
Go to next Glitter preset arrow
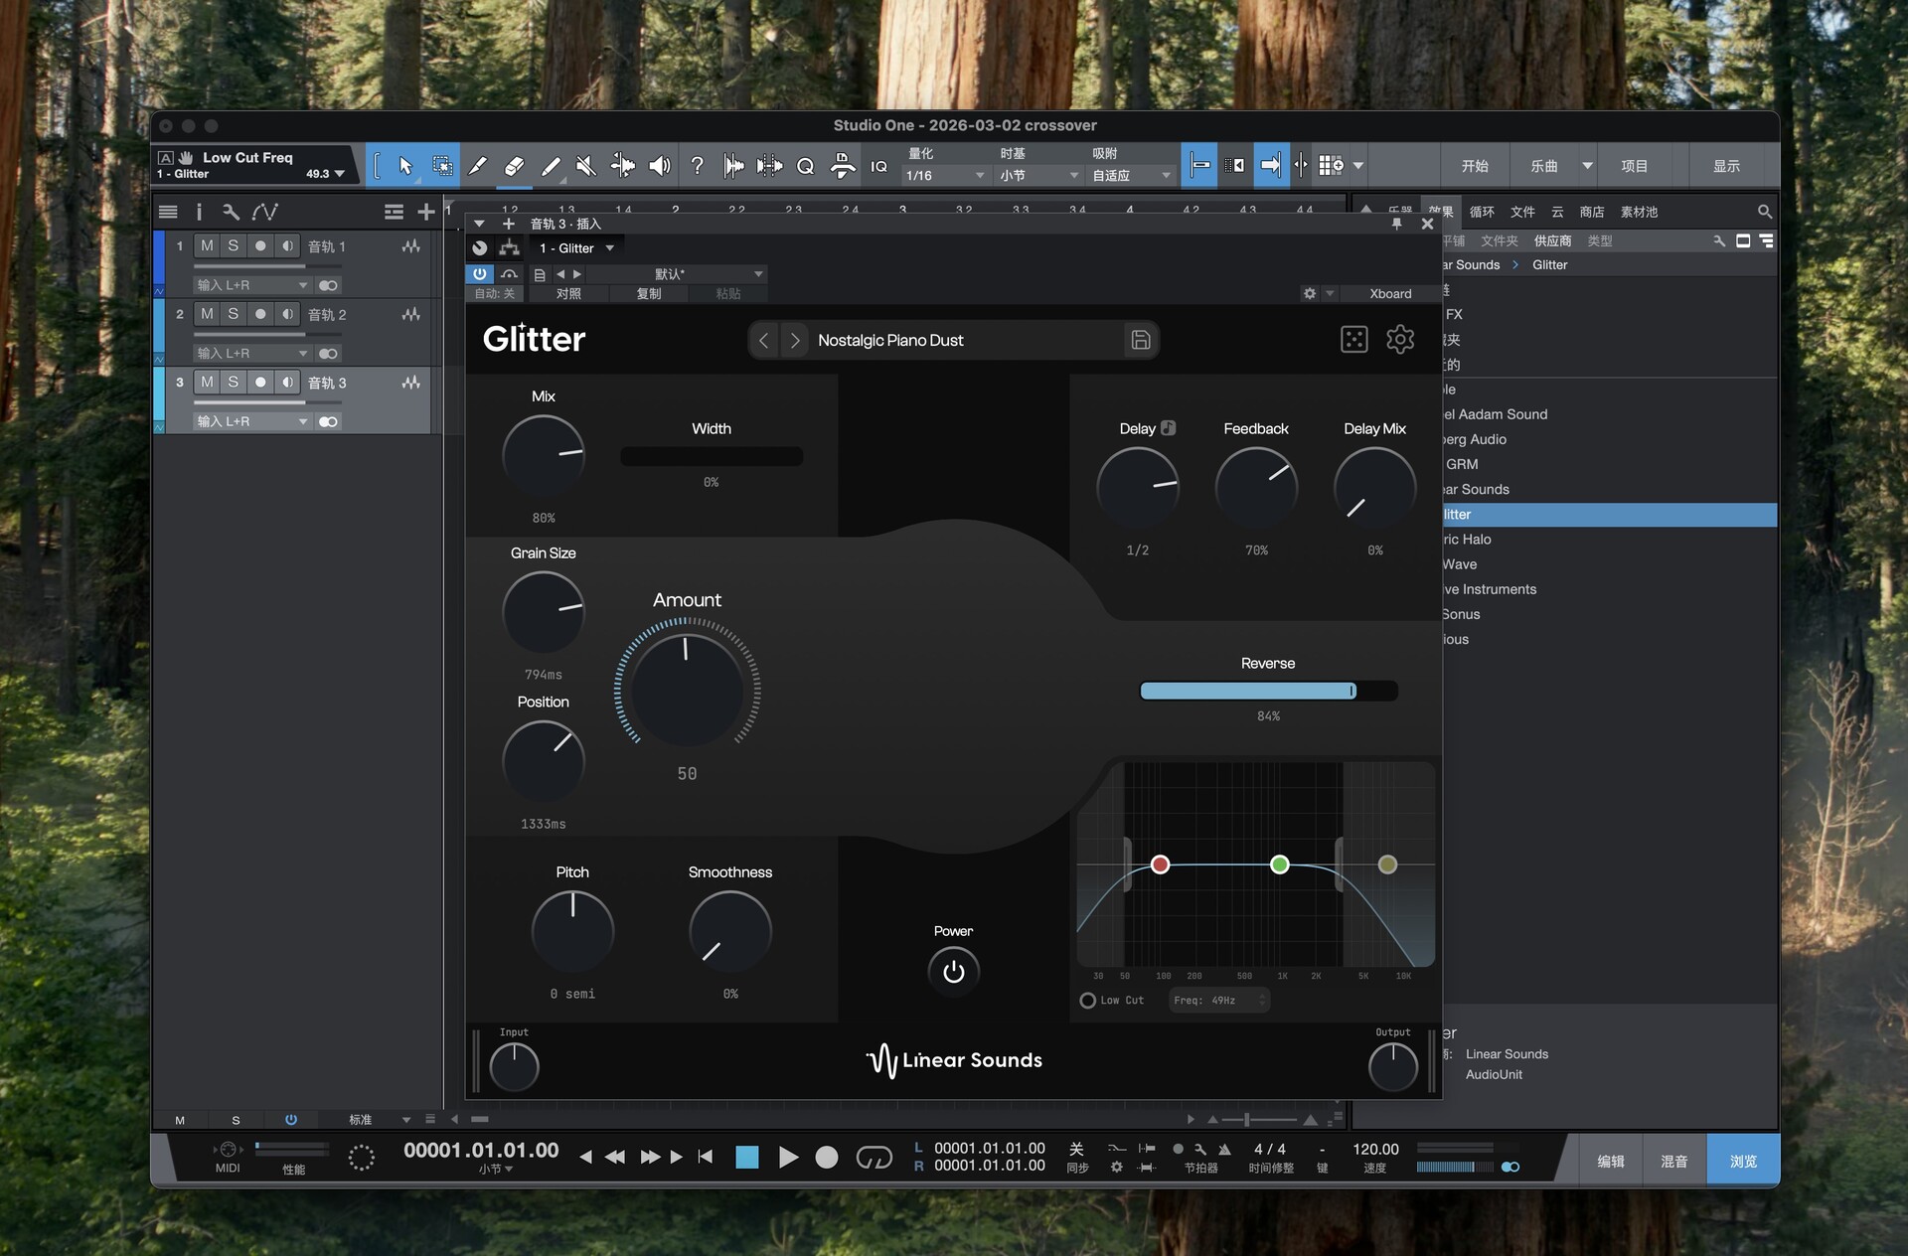click(794, 340)
